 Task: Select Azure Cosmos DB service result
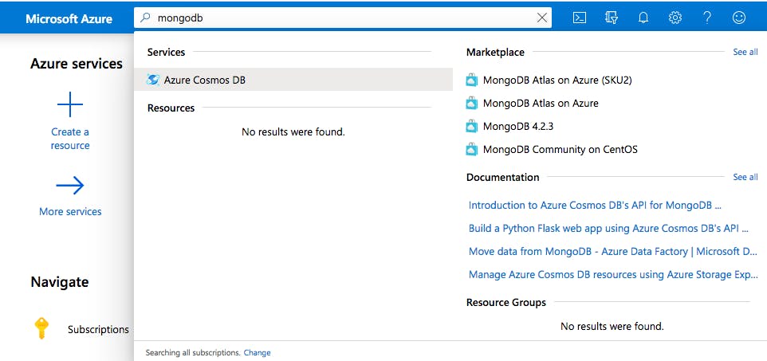293,80
